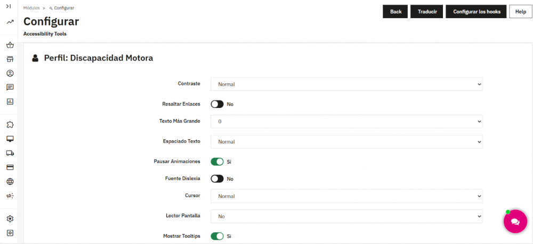Click the Configurar los hooks button
533x244 pixels.
[x=477, y=12]
